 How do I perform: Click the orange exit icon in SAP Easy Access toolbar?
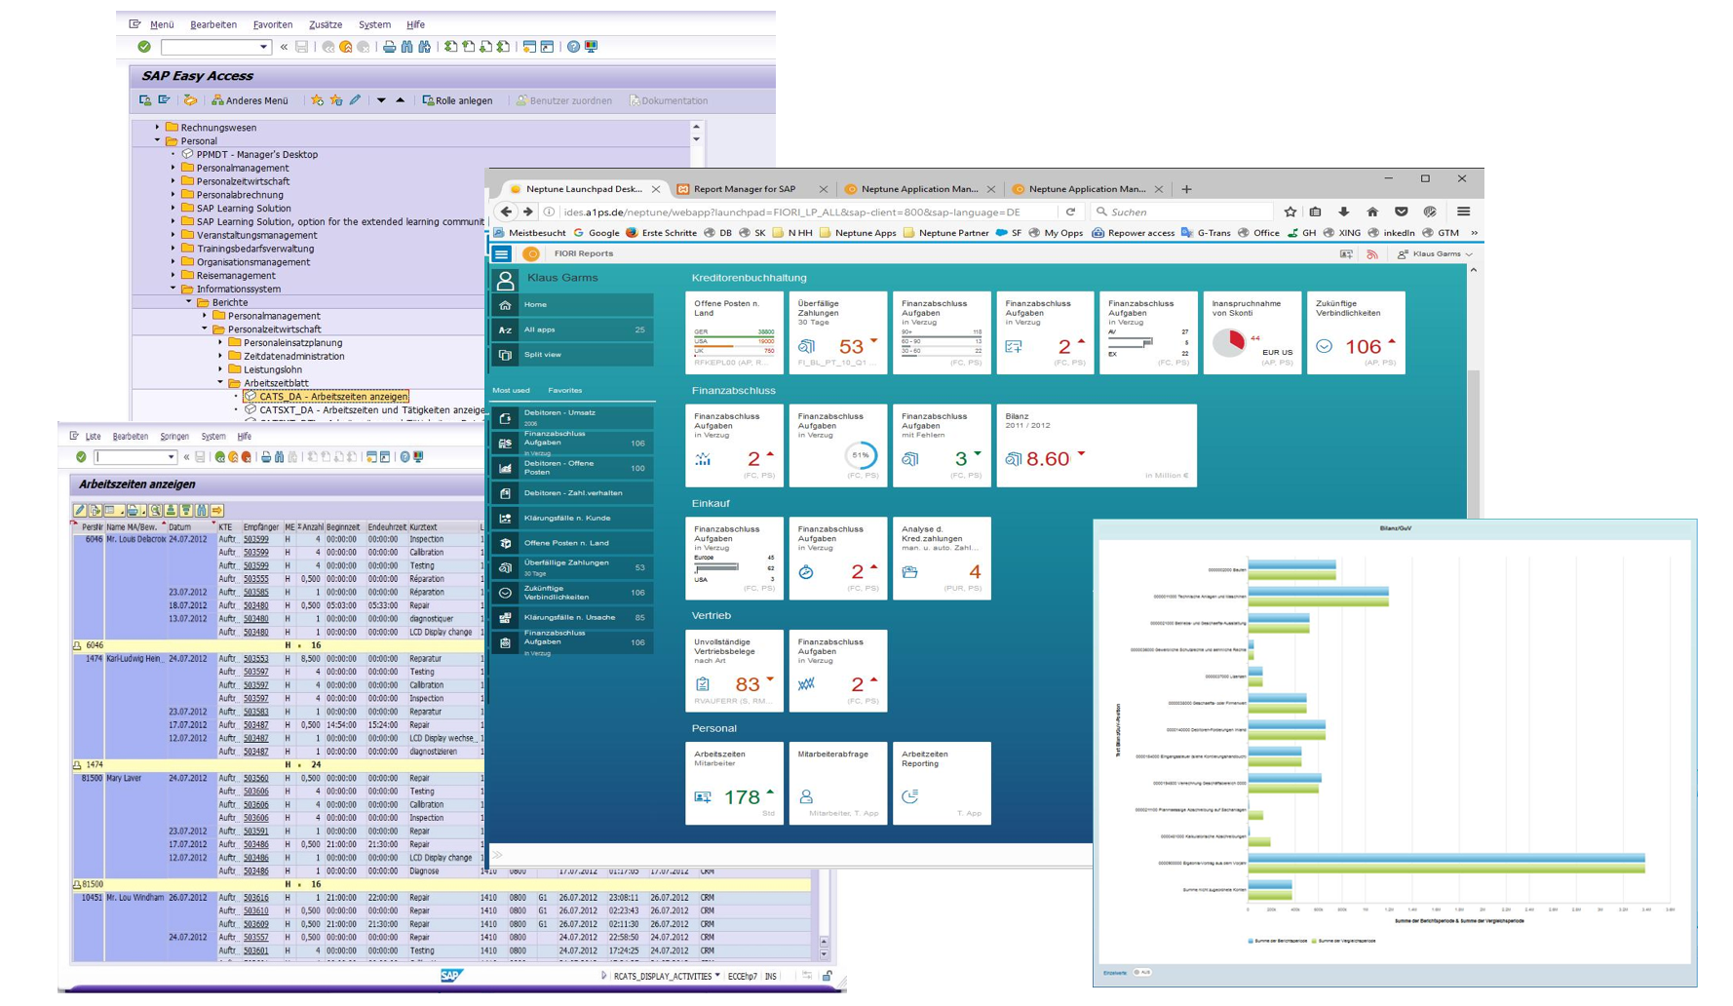346,47
